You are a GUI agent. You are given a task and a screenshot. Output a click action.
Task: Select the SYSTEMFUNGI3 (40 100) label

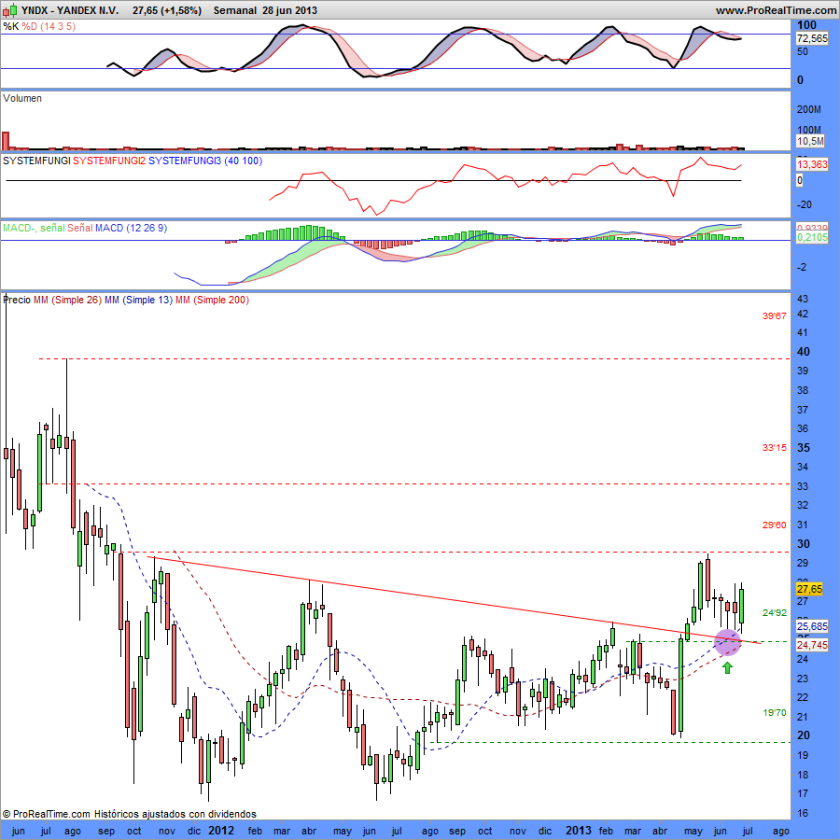click(205, 161)
